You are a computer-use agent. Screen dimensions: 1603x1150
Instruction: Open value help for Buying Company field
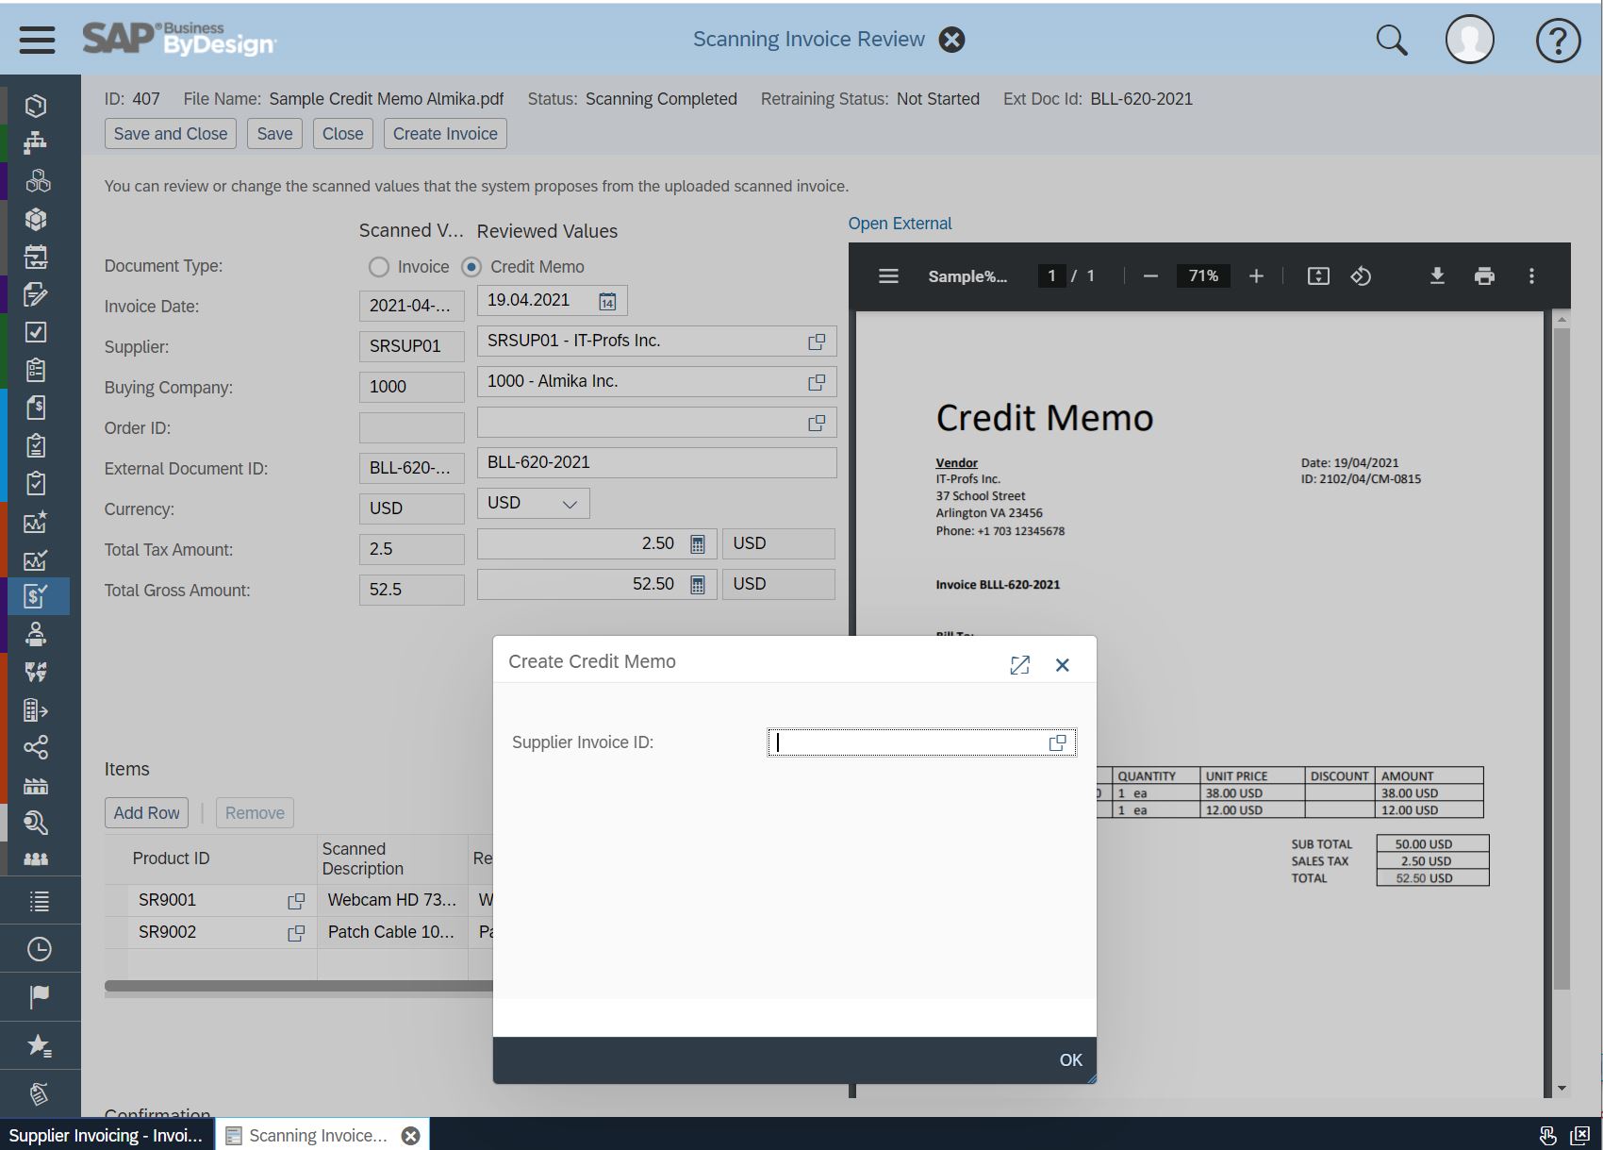pos(817,382)
